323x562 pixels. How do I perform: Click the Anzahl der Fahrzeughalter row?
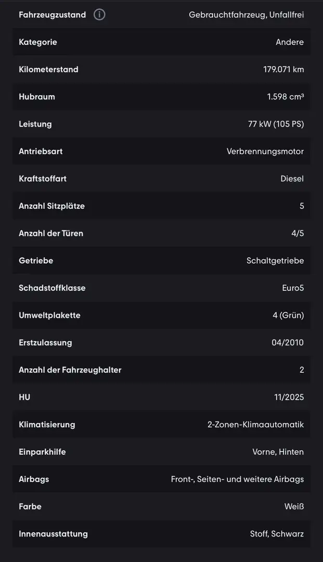tap(161, 370)
